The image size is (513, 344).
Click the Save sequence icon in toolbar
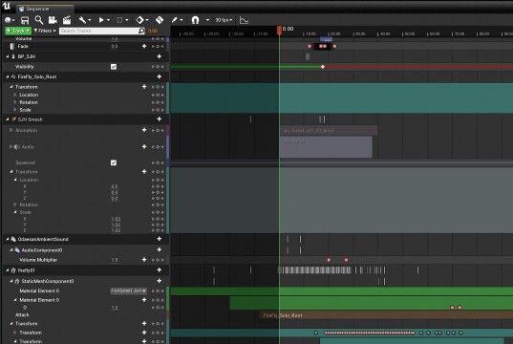(x=25, y=20)
